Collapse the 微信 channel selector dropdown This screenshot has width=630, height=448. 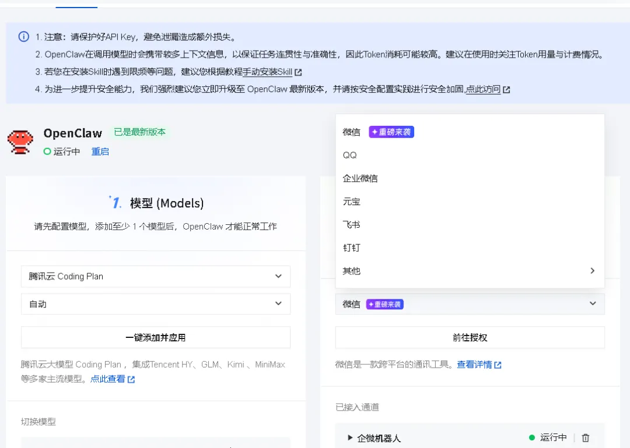click(470, 304)
